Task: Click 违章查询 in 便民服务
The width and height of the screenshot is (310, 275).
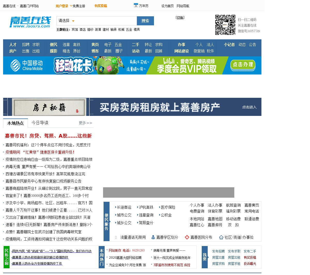Action: pos(146,215)
